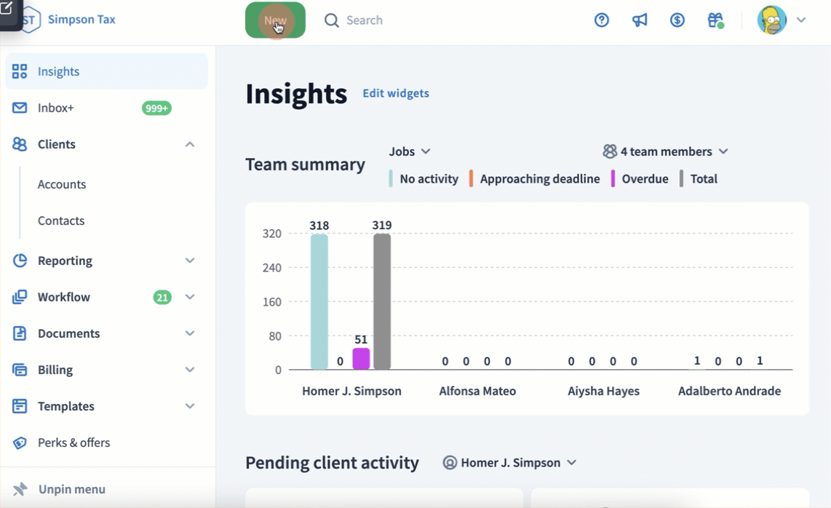Expand the Workflow menu section
The height and width of the screenshot is (508, 831).
pos(190,297)
